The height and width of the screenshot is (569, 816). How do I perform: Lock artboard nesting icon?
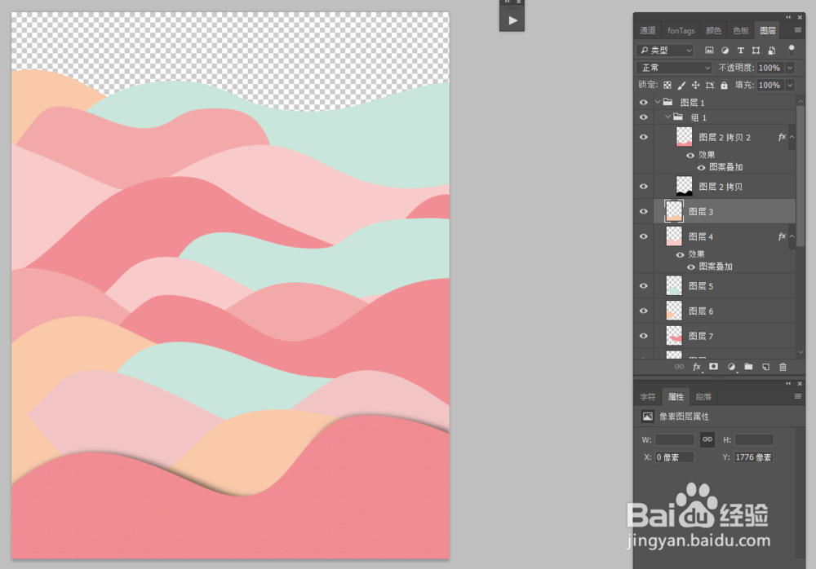pos(710,85)
